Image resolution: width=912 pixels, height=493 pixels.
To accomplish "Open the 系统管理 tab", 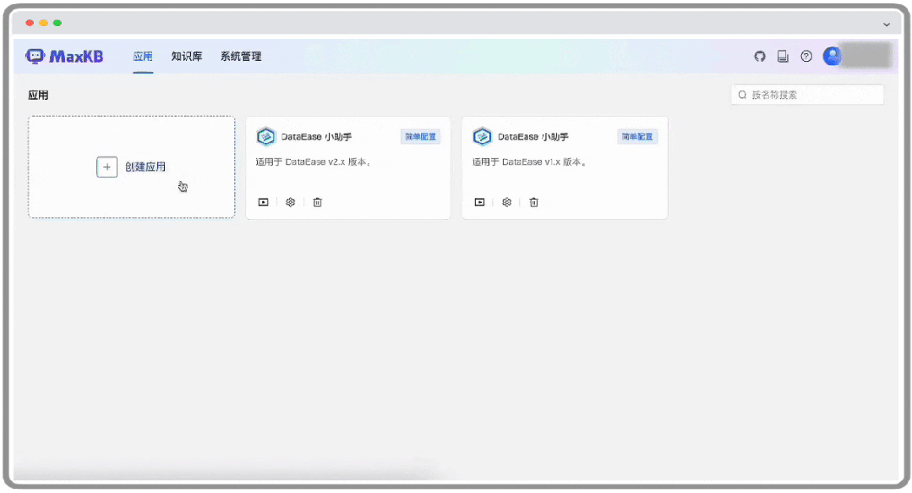I will click(x=241, y=57).
